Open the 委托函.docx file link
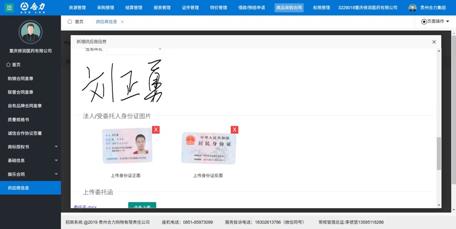Viewport: 456px width, 229px height. click(85, 207)
